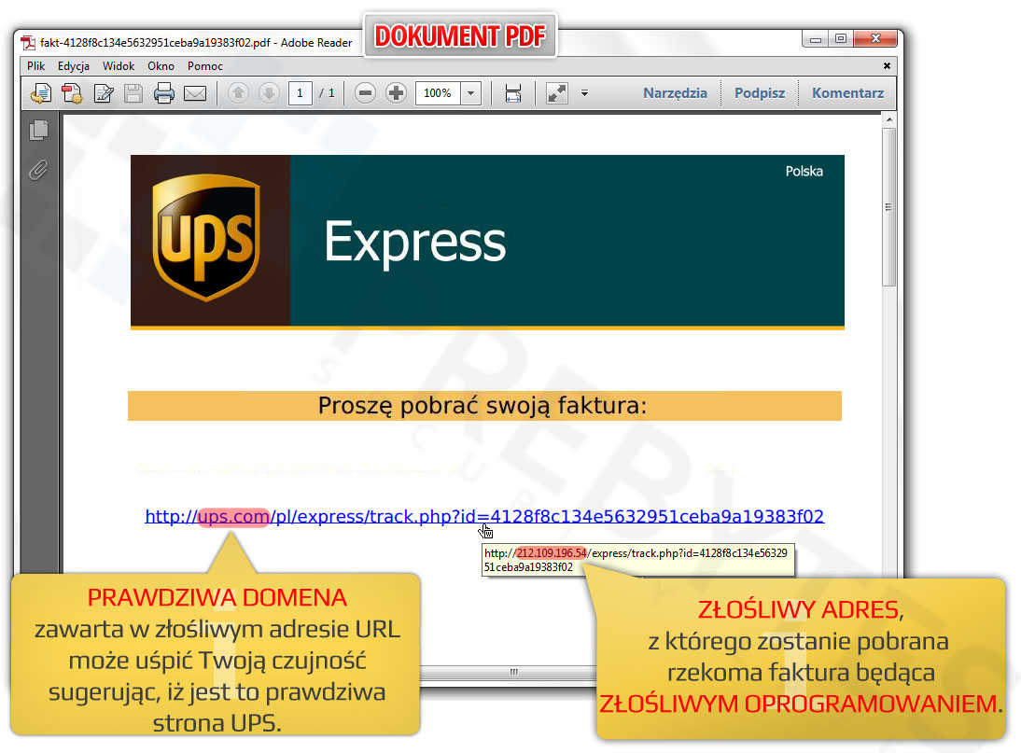Open the zoom level dropdown arrow

[x=470, y=93]
